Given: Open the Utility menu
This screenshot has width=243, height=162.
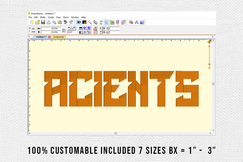Looking at the screenshot, I should (43, 17).
